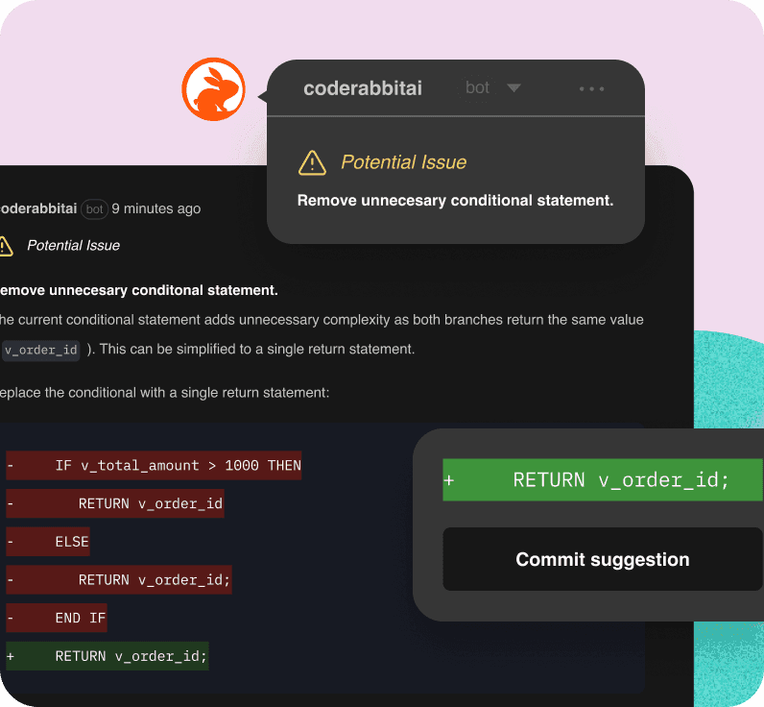764x707 pixels.
Task: Click the yellow warning triangle in popup
Action: 312,163
